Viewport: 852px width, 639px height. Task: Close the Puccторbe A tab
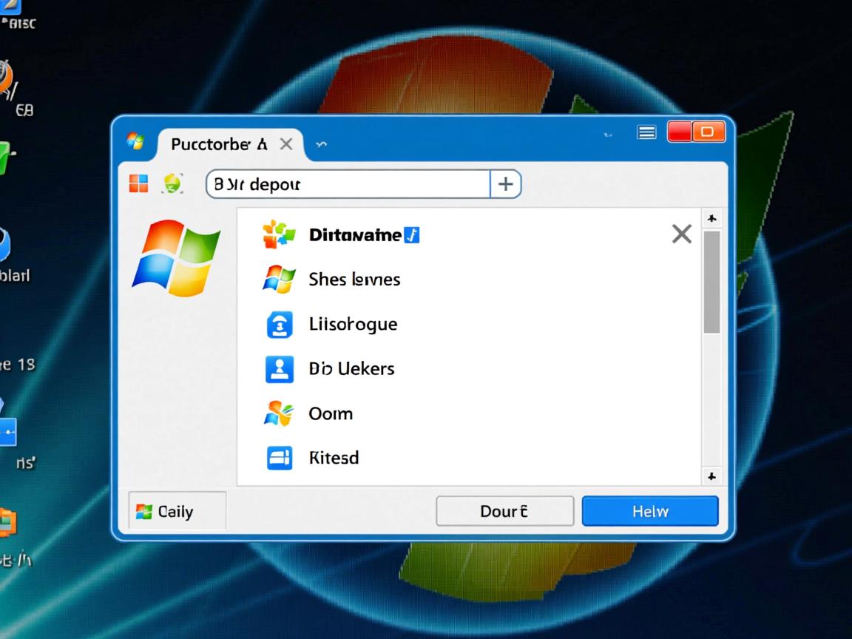286,144
